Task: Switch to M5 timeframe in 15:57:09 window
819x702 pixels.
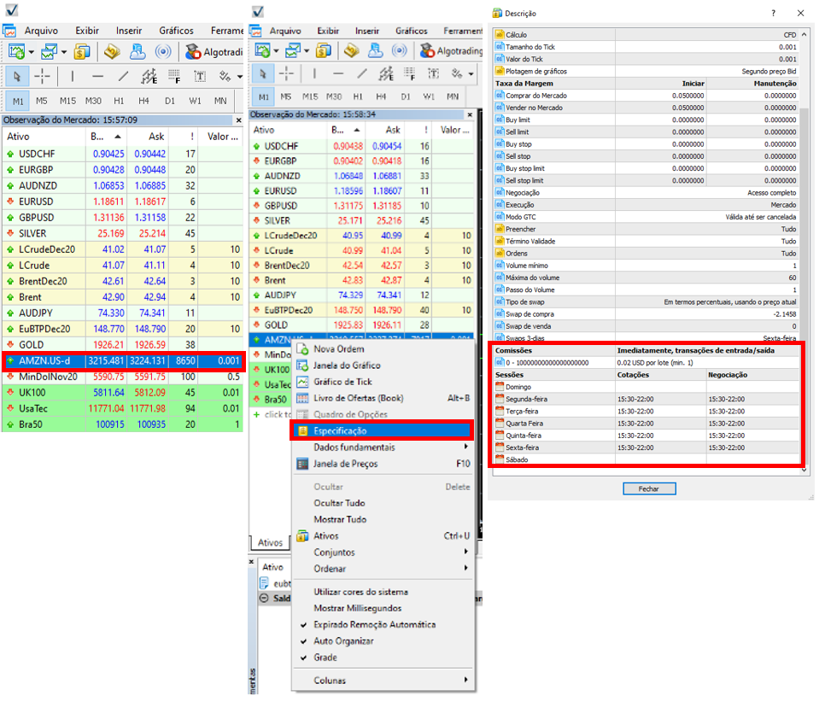Action: coord(42,101)
